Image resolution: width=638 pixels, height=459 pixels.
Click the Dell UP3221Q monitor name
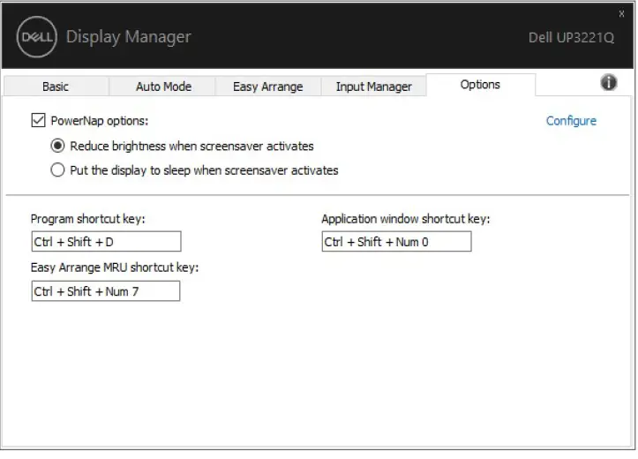571,37
